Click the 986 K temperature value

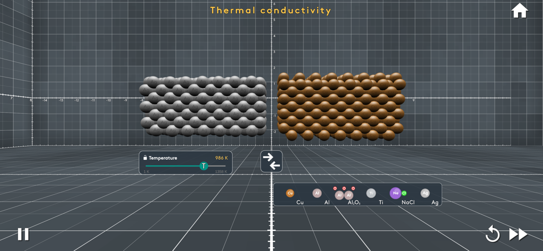pos(222,158)
